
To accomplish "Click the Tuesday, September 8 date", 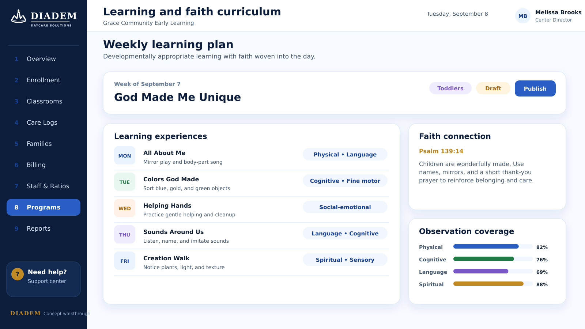I will click(457, 14).
